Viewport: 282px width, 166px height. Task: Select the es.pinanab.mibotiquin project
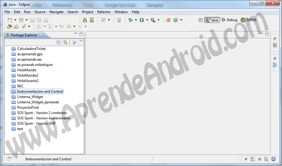point(35,65)
